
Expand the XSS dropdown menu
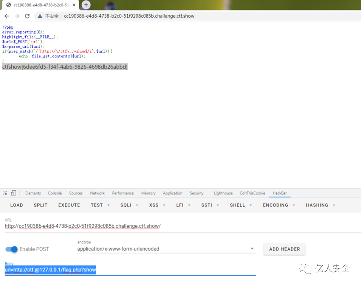[x=157, y=205]
